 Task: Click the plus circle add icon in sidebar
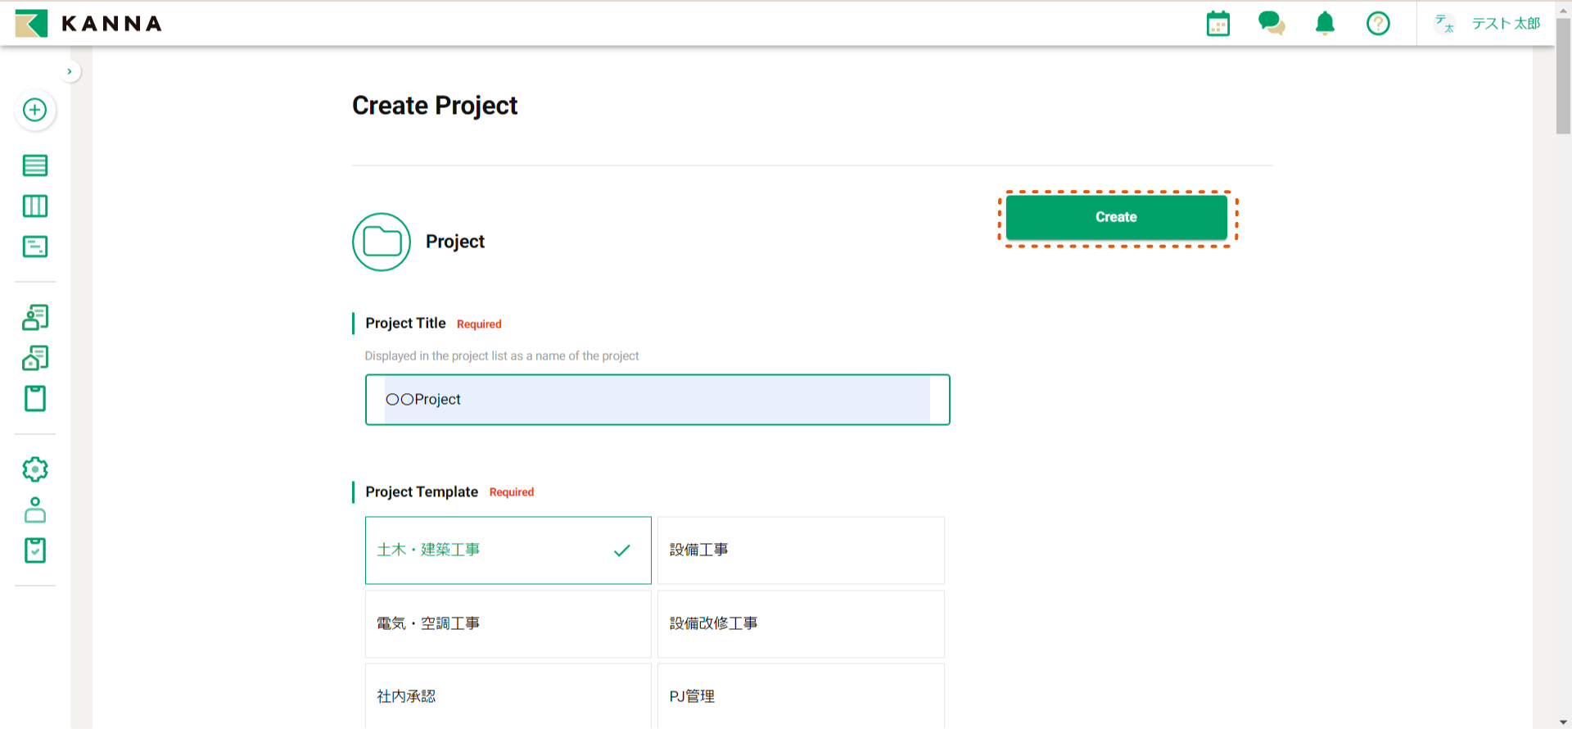(34, 110)
